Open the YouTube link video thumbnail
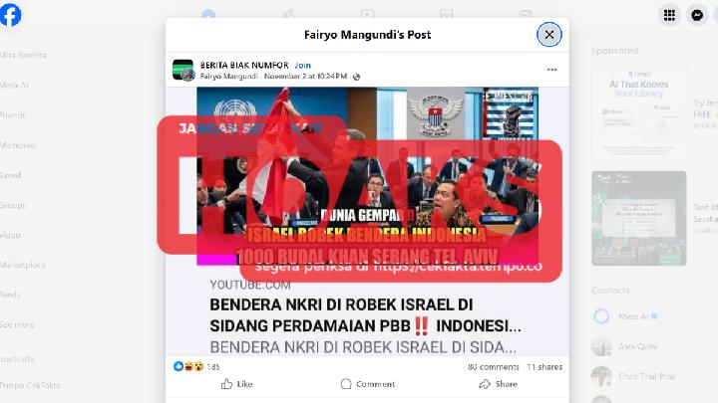 367,176
